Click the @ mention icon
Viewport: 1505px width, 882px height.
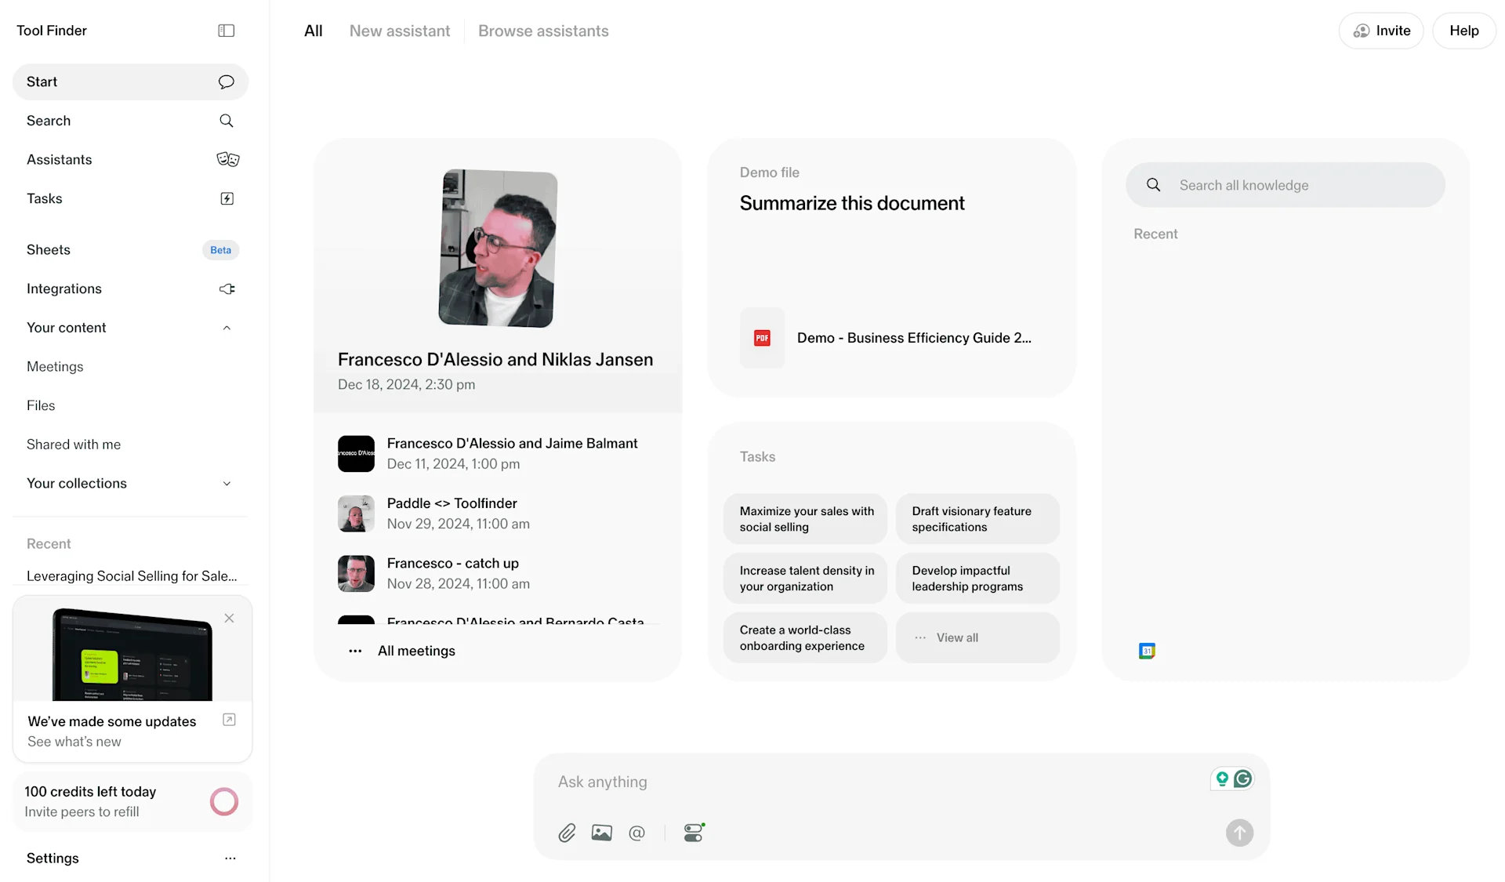636,833
